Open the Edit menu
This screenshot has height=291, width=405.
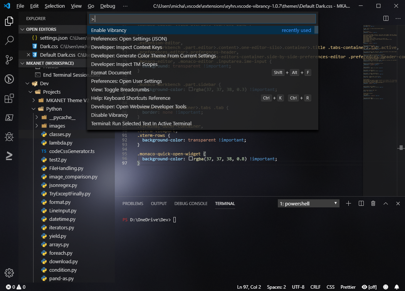pos(34,6)
